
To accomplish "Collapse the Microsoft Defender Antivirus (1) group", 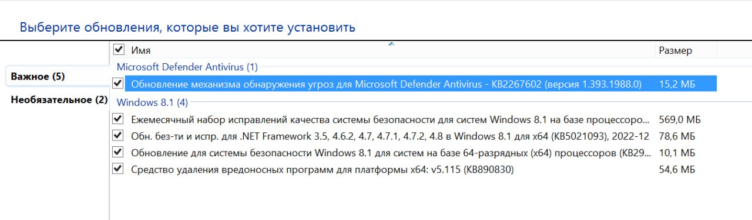I will [187, 67].
